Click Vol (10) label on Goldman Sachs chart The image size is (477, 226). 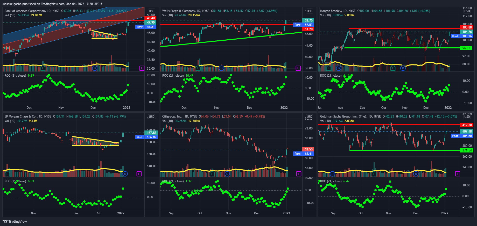click(325, 121)
